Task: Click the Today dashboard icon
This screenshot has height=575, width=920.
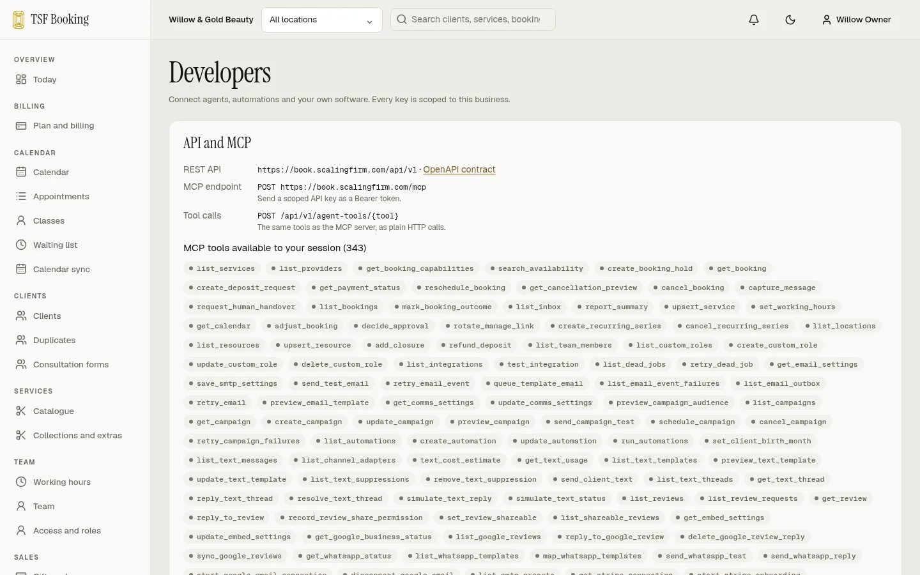Action: click(21, 79)
